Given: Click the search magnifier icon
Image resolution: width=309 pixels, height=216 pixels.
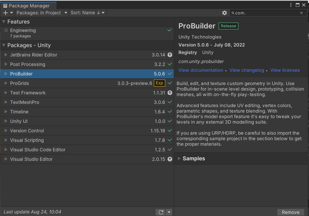Looking at the screenshot, I should click(233, 13).
